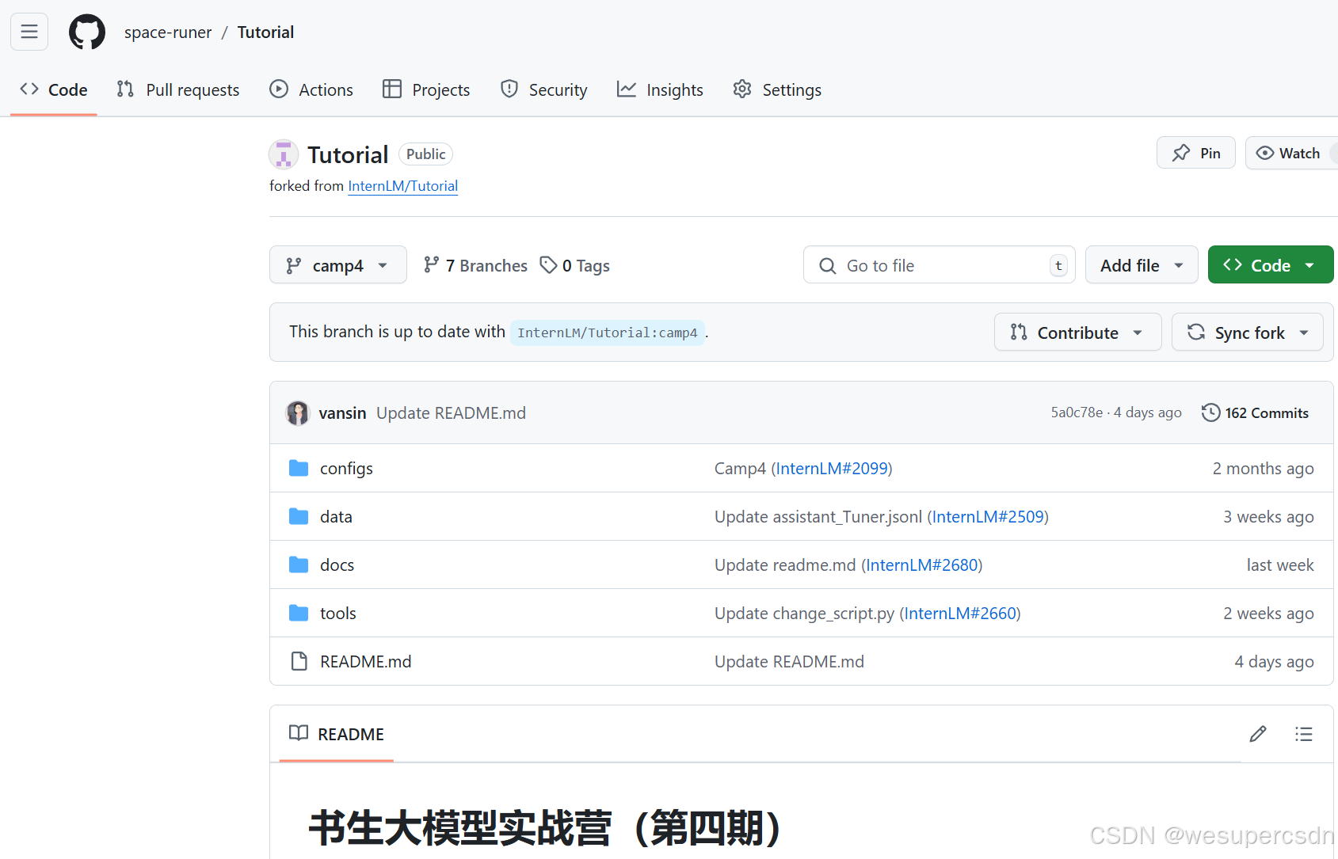This screenshot has height=859, width=1338.
Task: Click the Tutorial repository avatar icon
Action: tap(284, 154)
